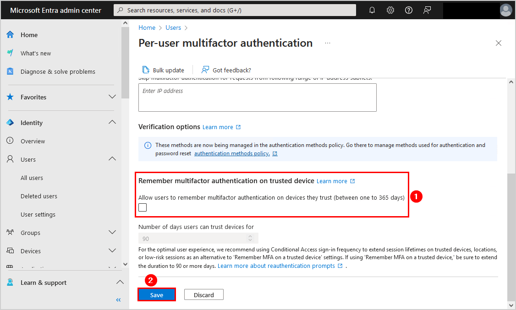Screen dimensions: 516x310
Task: Click the Devices icon in sidebar
Action: 10,251
